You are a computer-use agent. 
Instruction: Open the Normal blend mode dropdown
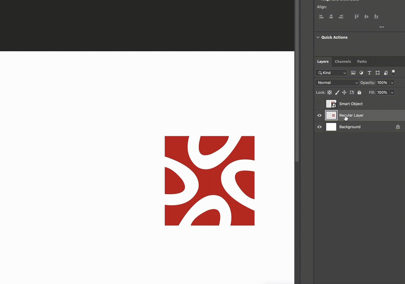[x=337, y=83]
